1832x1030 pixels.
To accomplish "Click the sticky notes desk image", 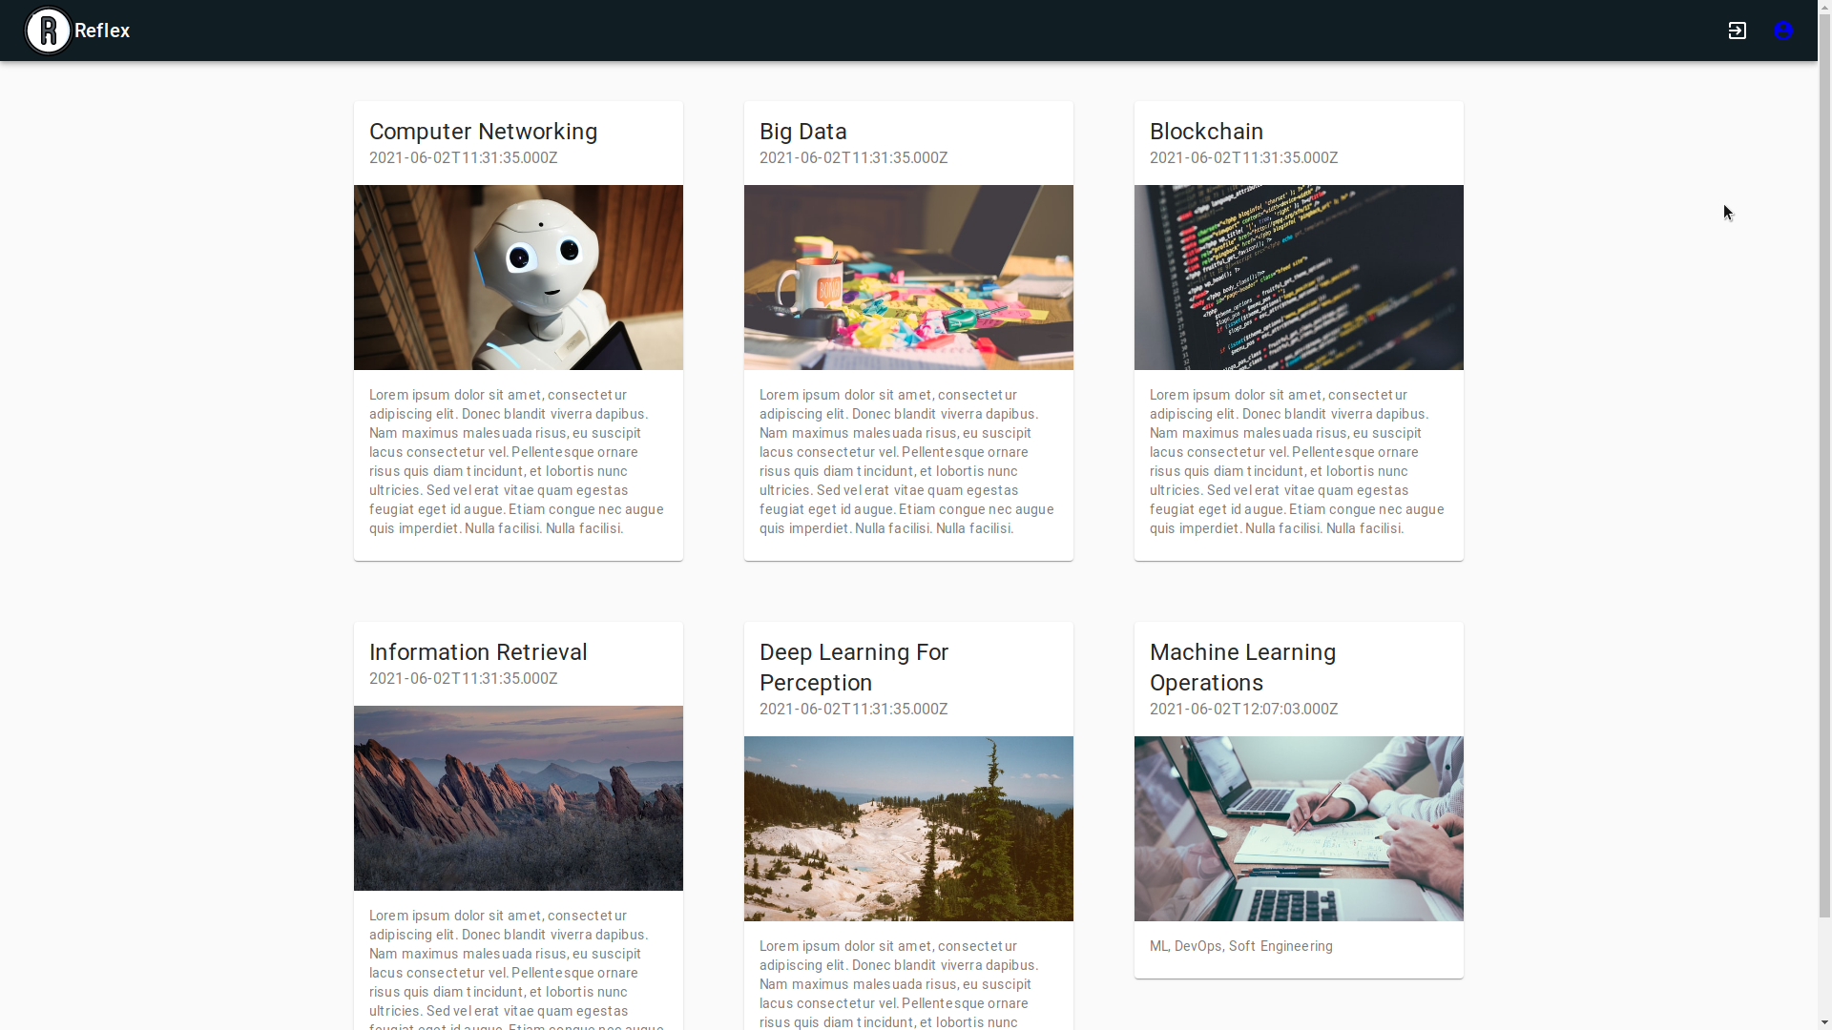I will coord(908,278).
